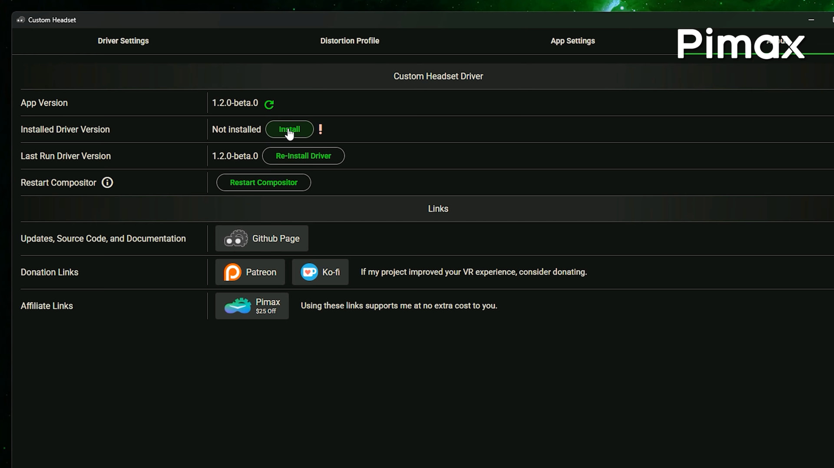The image size is (834, 468).
Task: Install the driver with the Install button
Action: pos(290,129)
